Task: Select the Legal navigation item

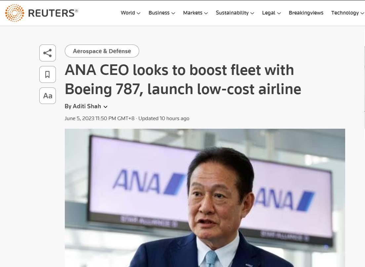Action: (268, 13)
